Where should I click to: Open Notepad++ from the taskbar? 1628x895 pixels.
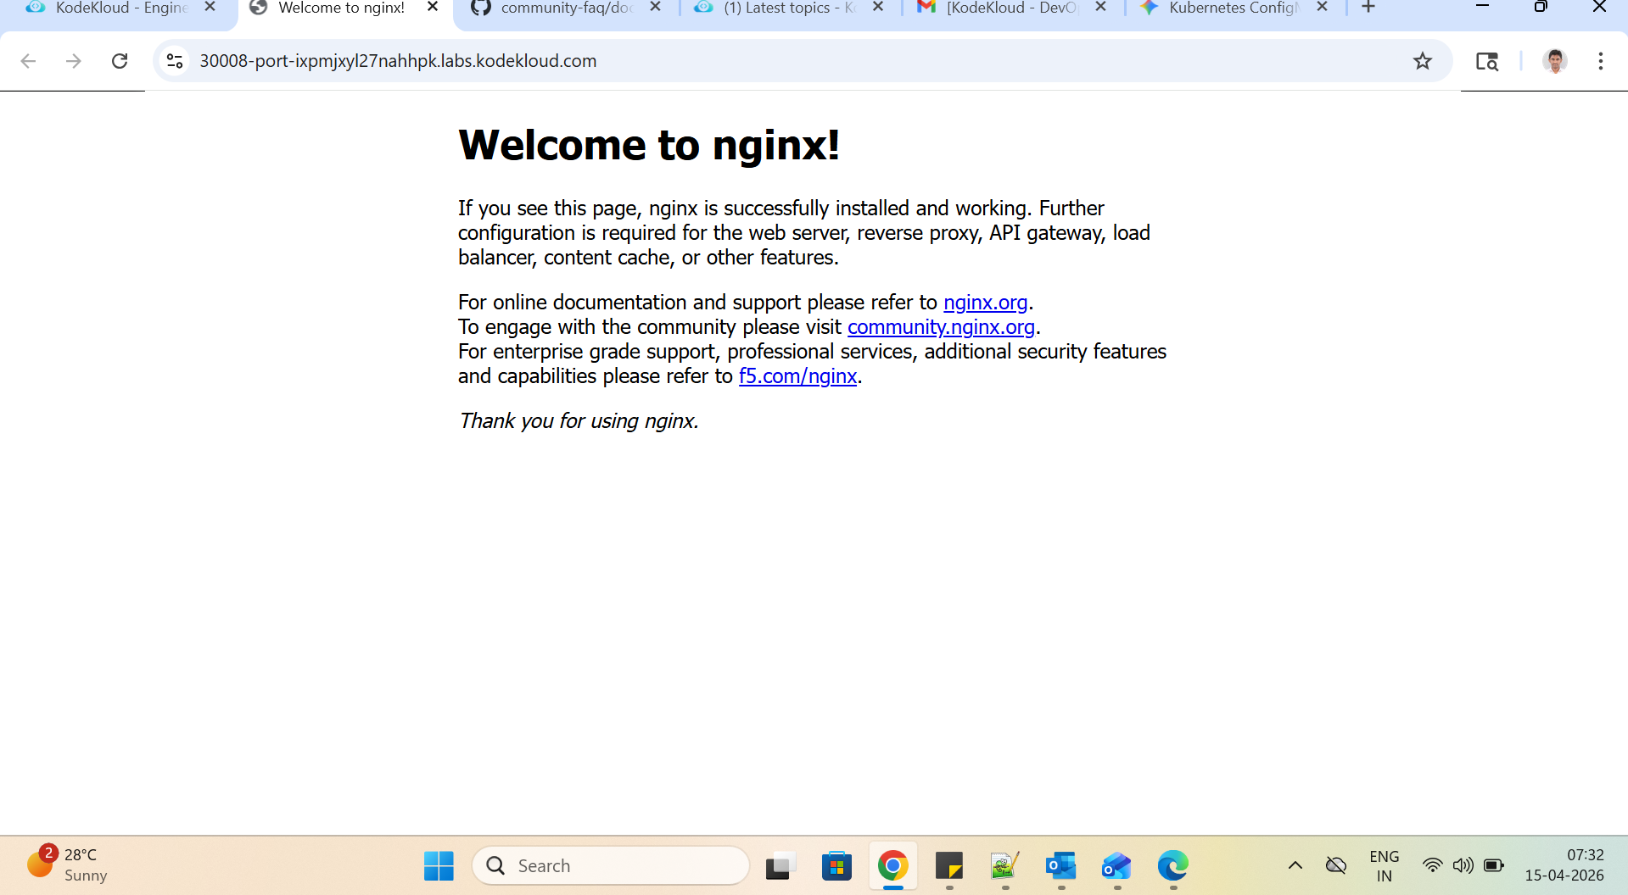1004,865
